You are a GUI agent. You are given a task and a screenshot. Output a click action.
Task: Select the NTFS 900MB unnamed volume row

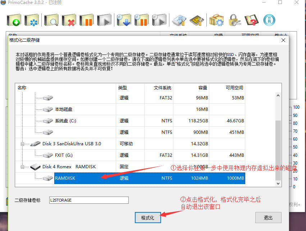click(x=130, y=132)
